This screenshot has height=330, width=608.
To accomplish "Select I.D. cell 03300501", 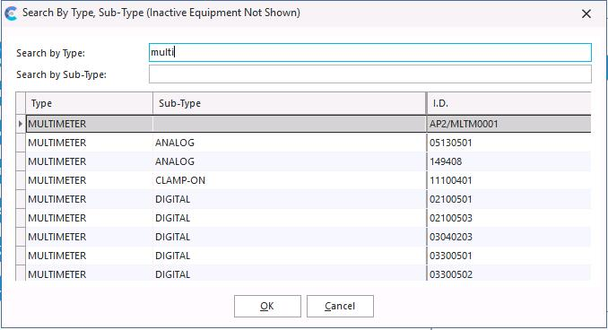I will tap(508, 256).
